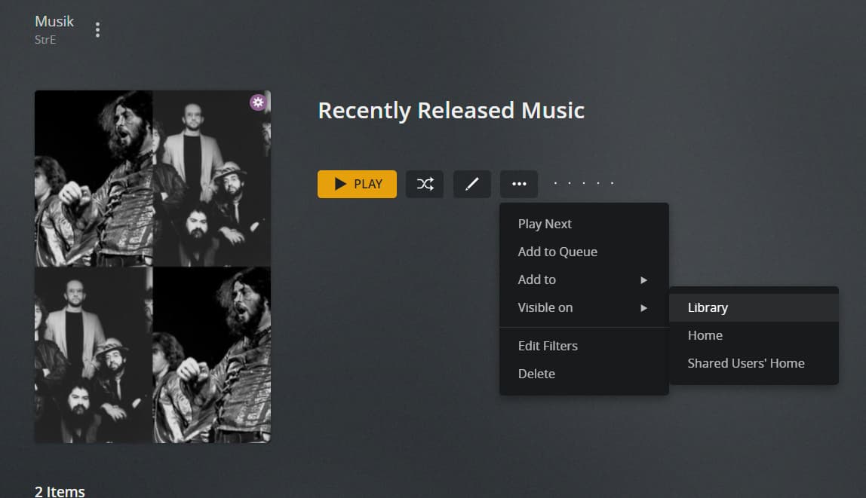Select Library in the Visible on submenu
The width and height of the screenshot is (866, 498).
tap(754, 307)
